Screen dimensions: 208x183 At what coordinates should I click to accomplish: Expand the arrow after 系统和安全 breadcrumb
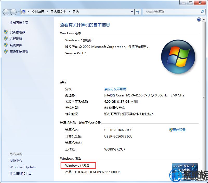point(69,12)
